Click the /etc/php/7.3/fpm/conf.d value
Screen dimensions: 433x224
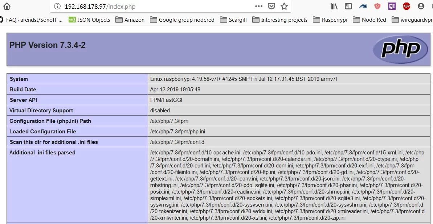(x=177, y=142)
